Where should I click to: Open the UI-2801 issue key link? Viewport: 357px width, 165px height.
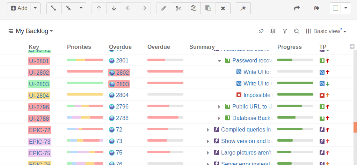click(x=39, y=61)
